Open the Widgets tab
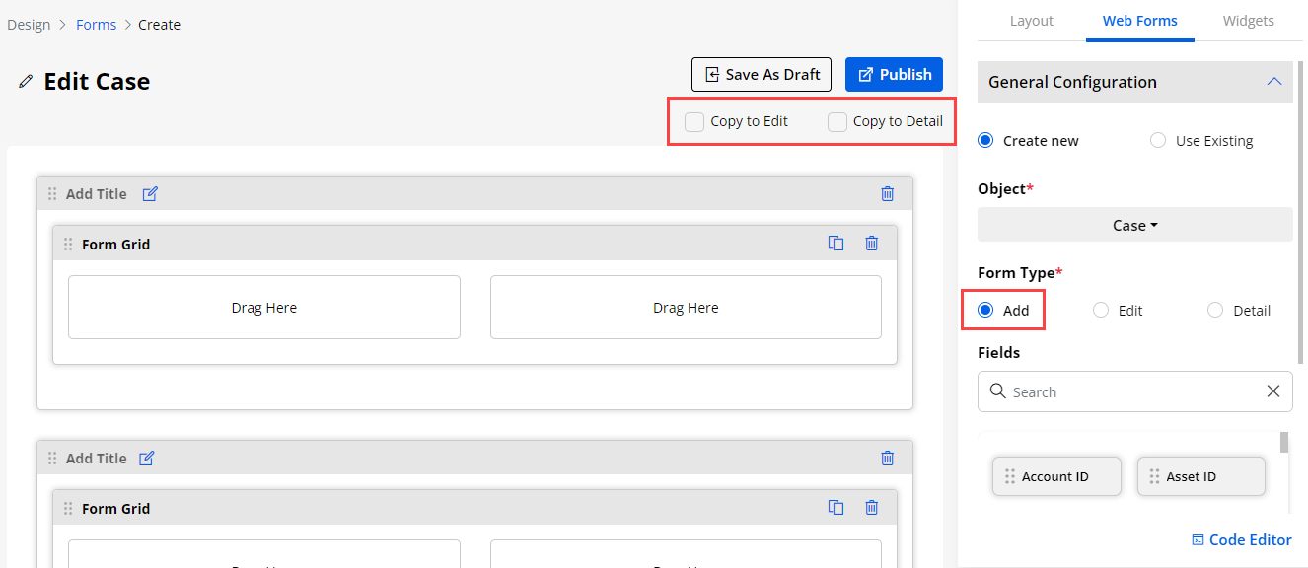Viewport: 1308px width, 568px height. coord(1248,21)
